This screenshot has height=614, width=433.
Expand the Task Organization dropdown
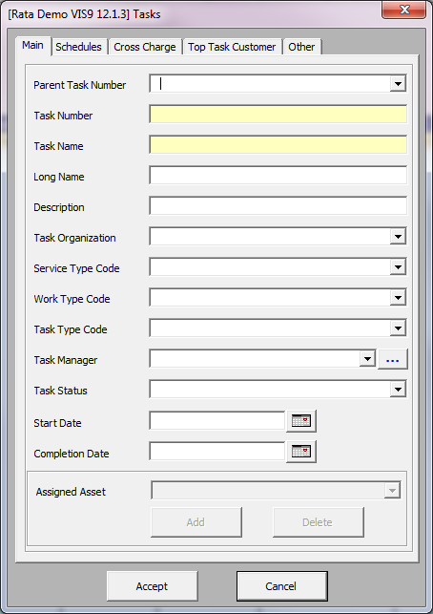(398, 237)
